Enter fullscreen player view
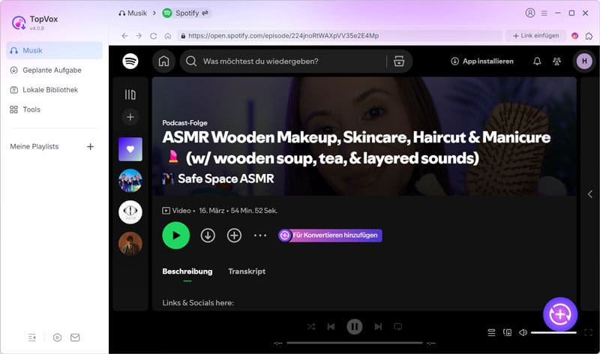600x354 pixels. [589, 332]
